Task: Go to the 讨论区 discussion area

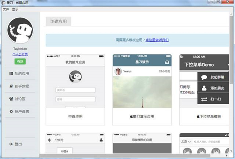Action: (x=20, y=99)
